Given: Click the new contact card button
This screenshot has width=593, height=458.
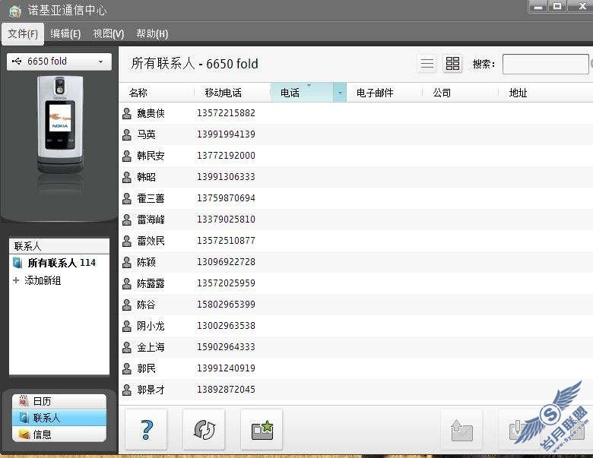Looking at the screenshot, I should [262, 430].
